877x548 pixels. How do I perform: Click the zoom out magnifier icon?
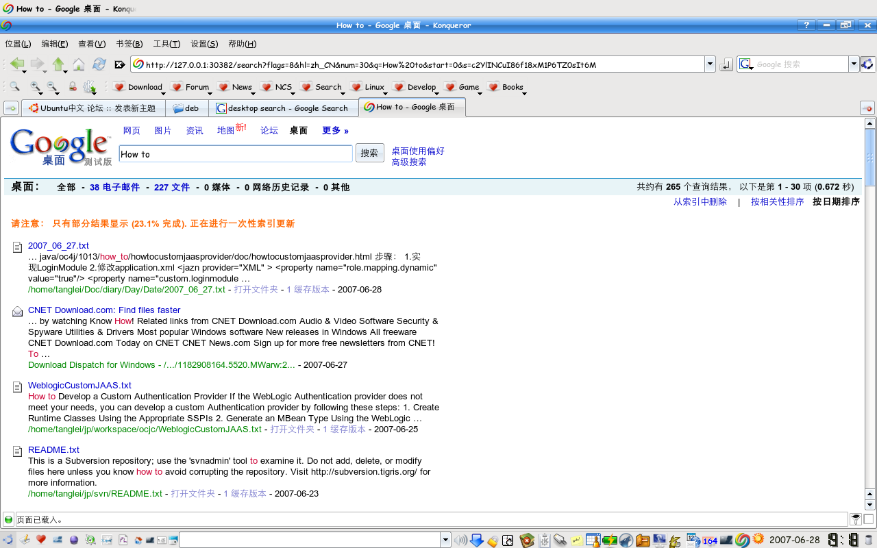(52, 87)
